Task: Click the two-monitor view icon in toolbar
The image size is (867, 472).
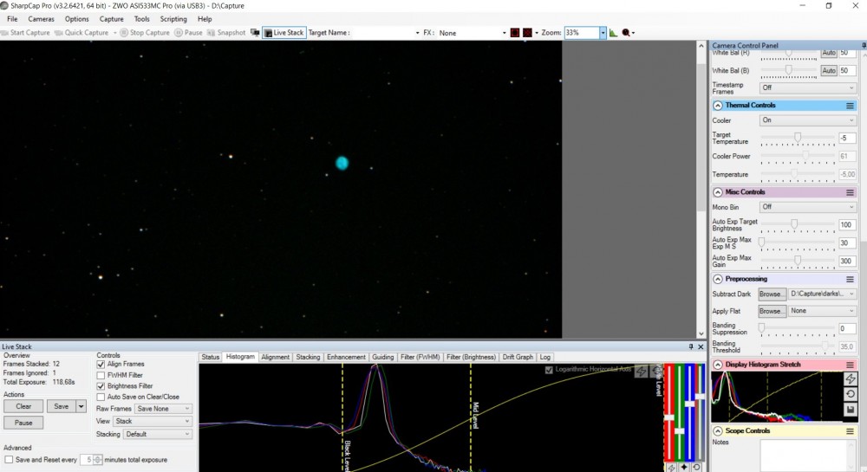Action: [x=255, y=33]
